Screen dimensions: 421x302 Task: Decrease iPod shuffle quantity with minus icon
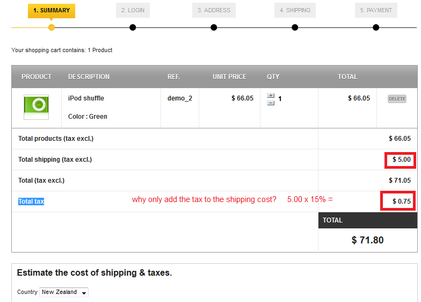(x=271, y=102)
